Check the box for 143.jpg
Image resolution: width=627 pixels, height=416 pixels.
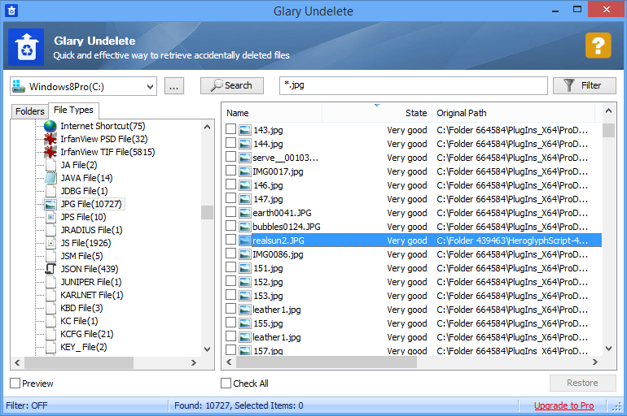click(x=230, y=129)
